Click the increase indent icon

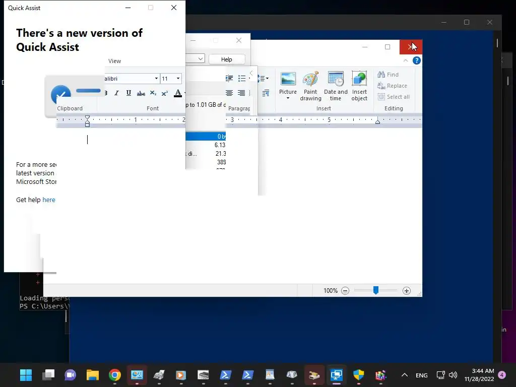coord(229,78)
